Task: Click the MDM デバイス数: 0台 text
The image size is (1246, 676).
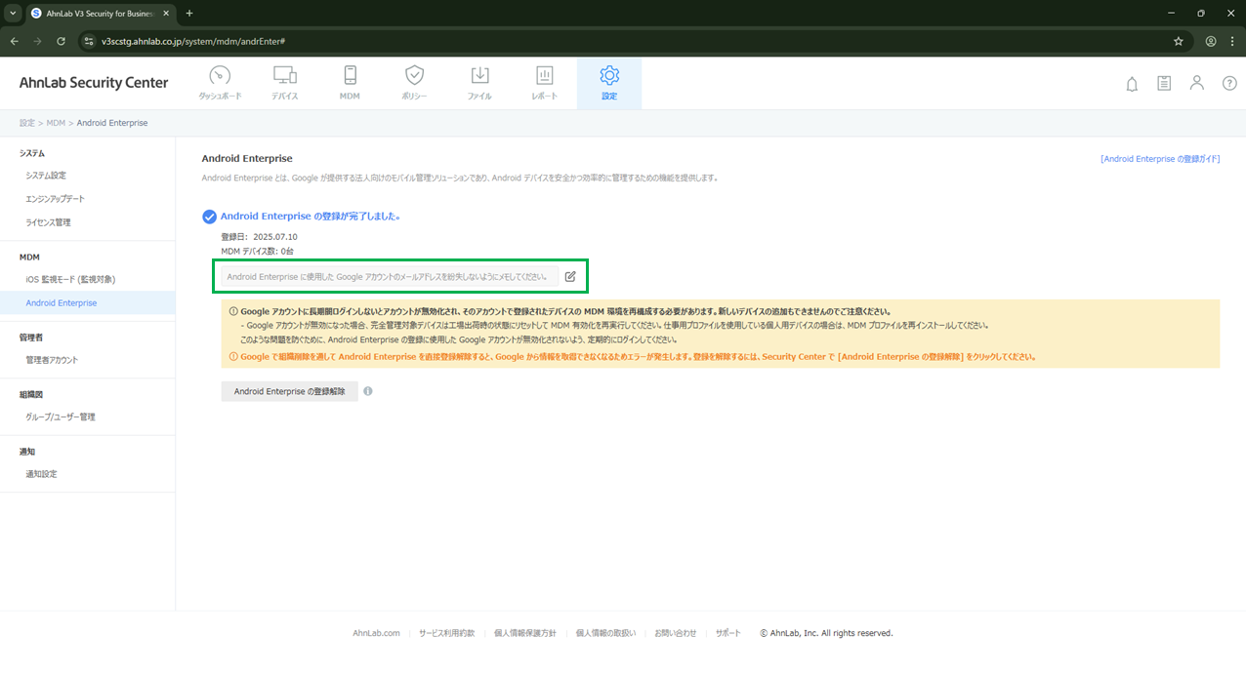Action: coord(258,252)
